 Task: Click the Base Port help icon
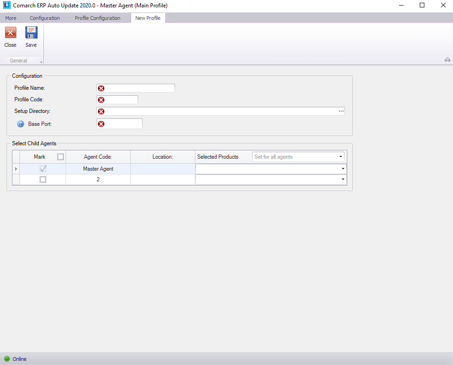pos(20,124)
